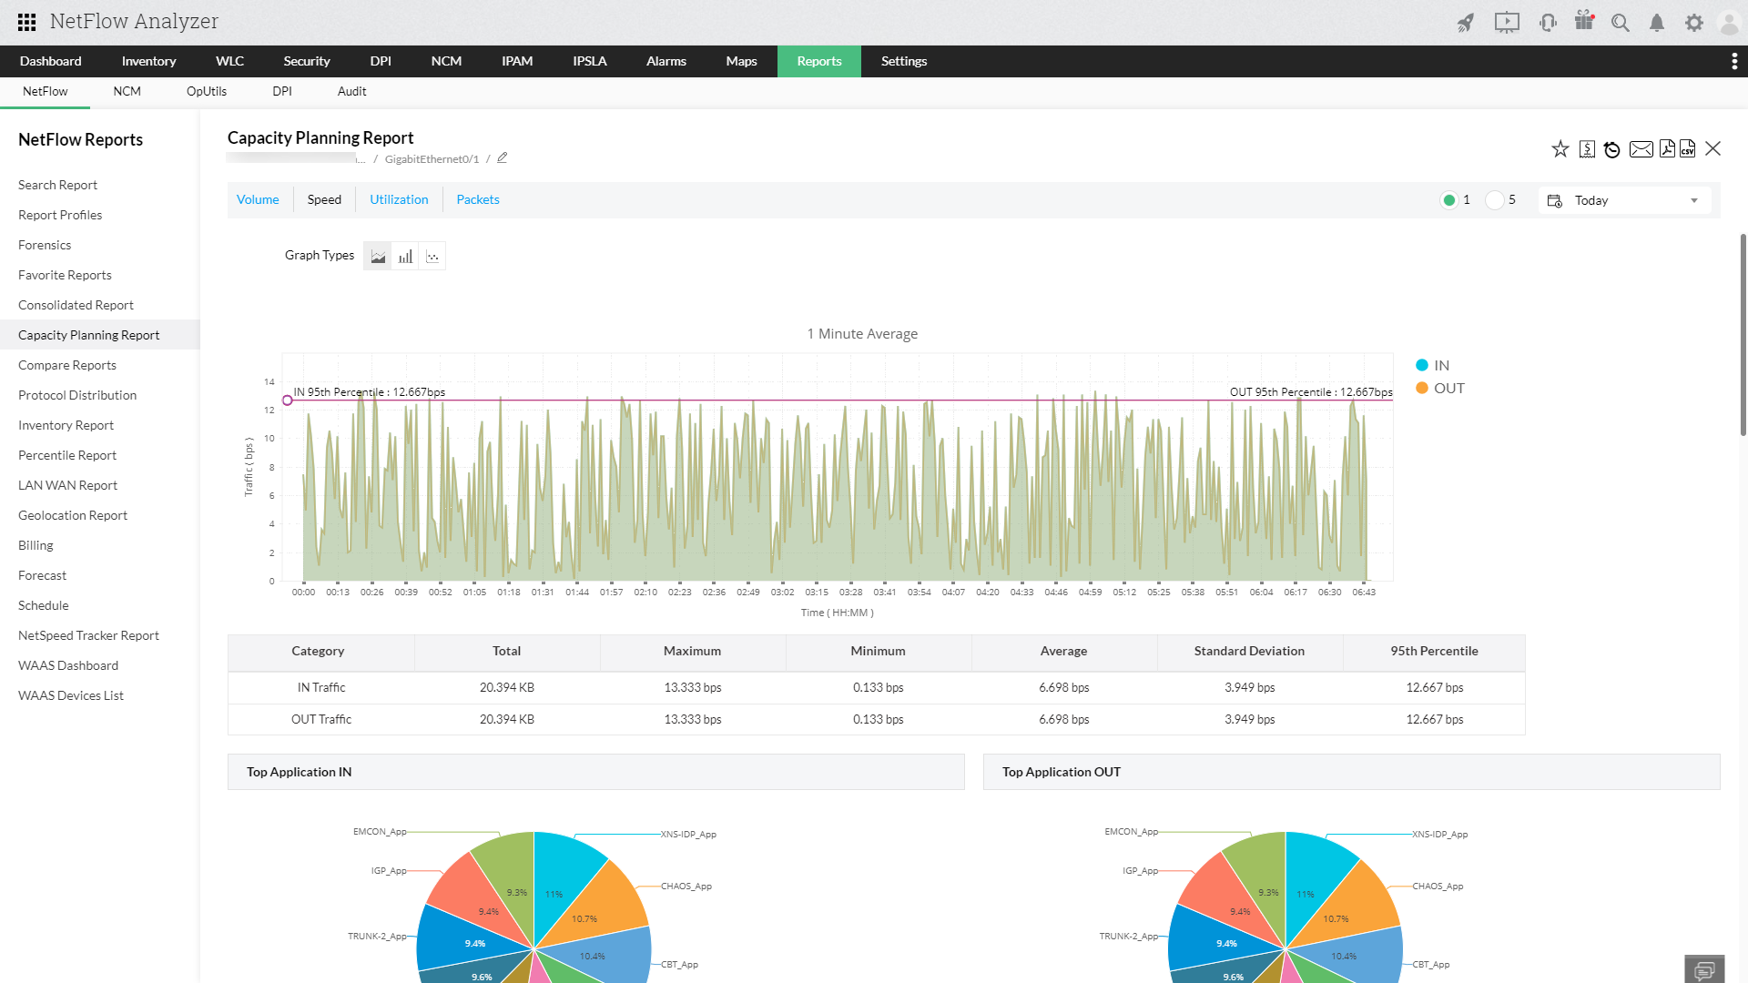Export the report as PDF

(1668, 148)
